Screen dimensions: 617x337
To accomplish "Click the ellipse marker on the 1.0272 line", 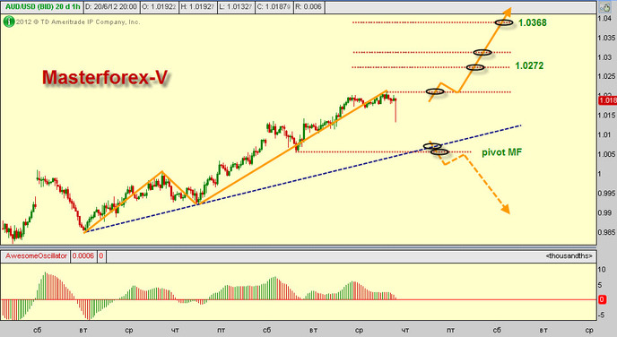I will pos(475,67).
